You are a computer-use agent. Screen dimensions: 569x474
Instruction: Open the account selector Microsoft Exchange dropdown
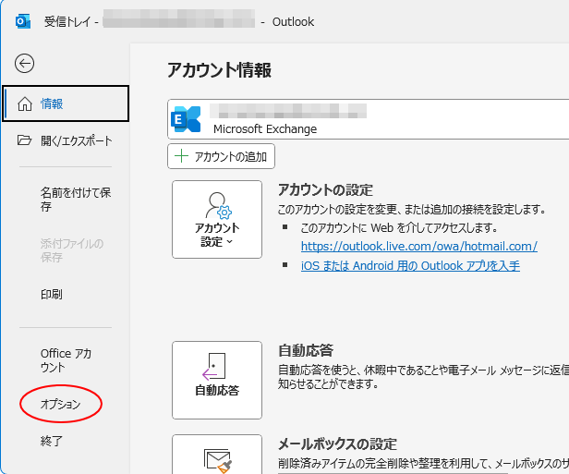(x=368, y=119)
